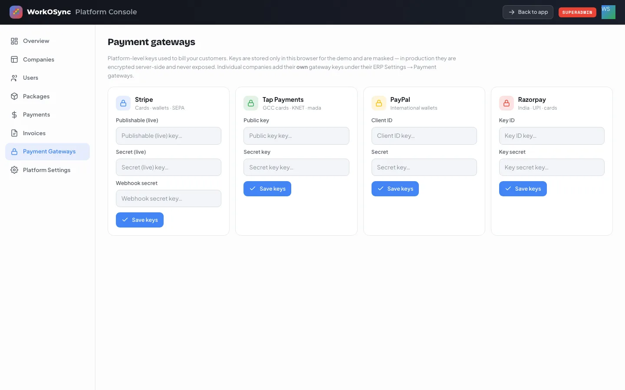Focus the Razorpay Key secret field

[552, 167]
